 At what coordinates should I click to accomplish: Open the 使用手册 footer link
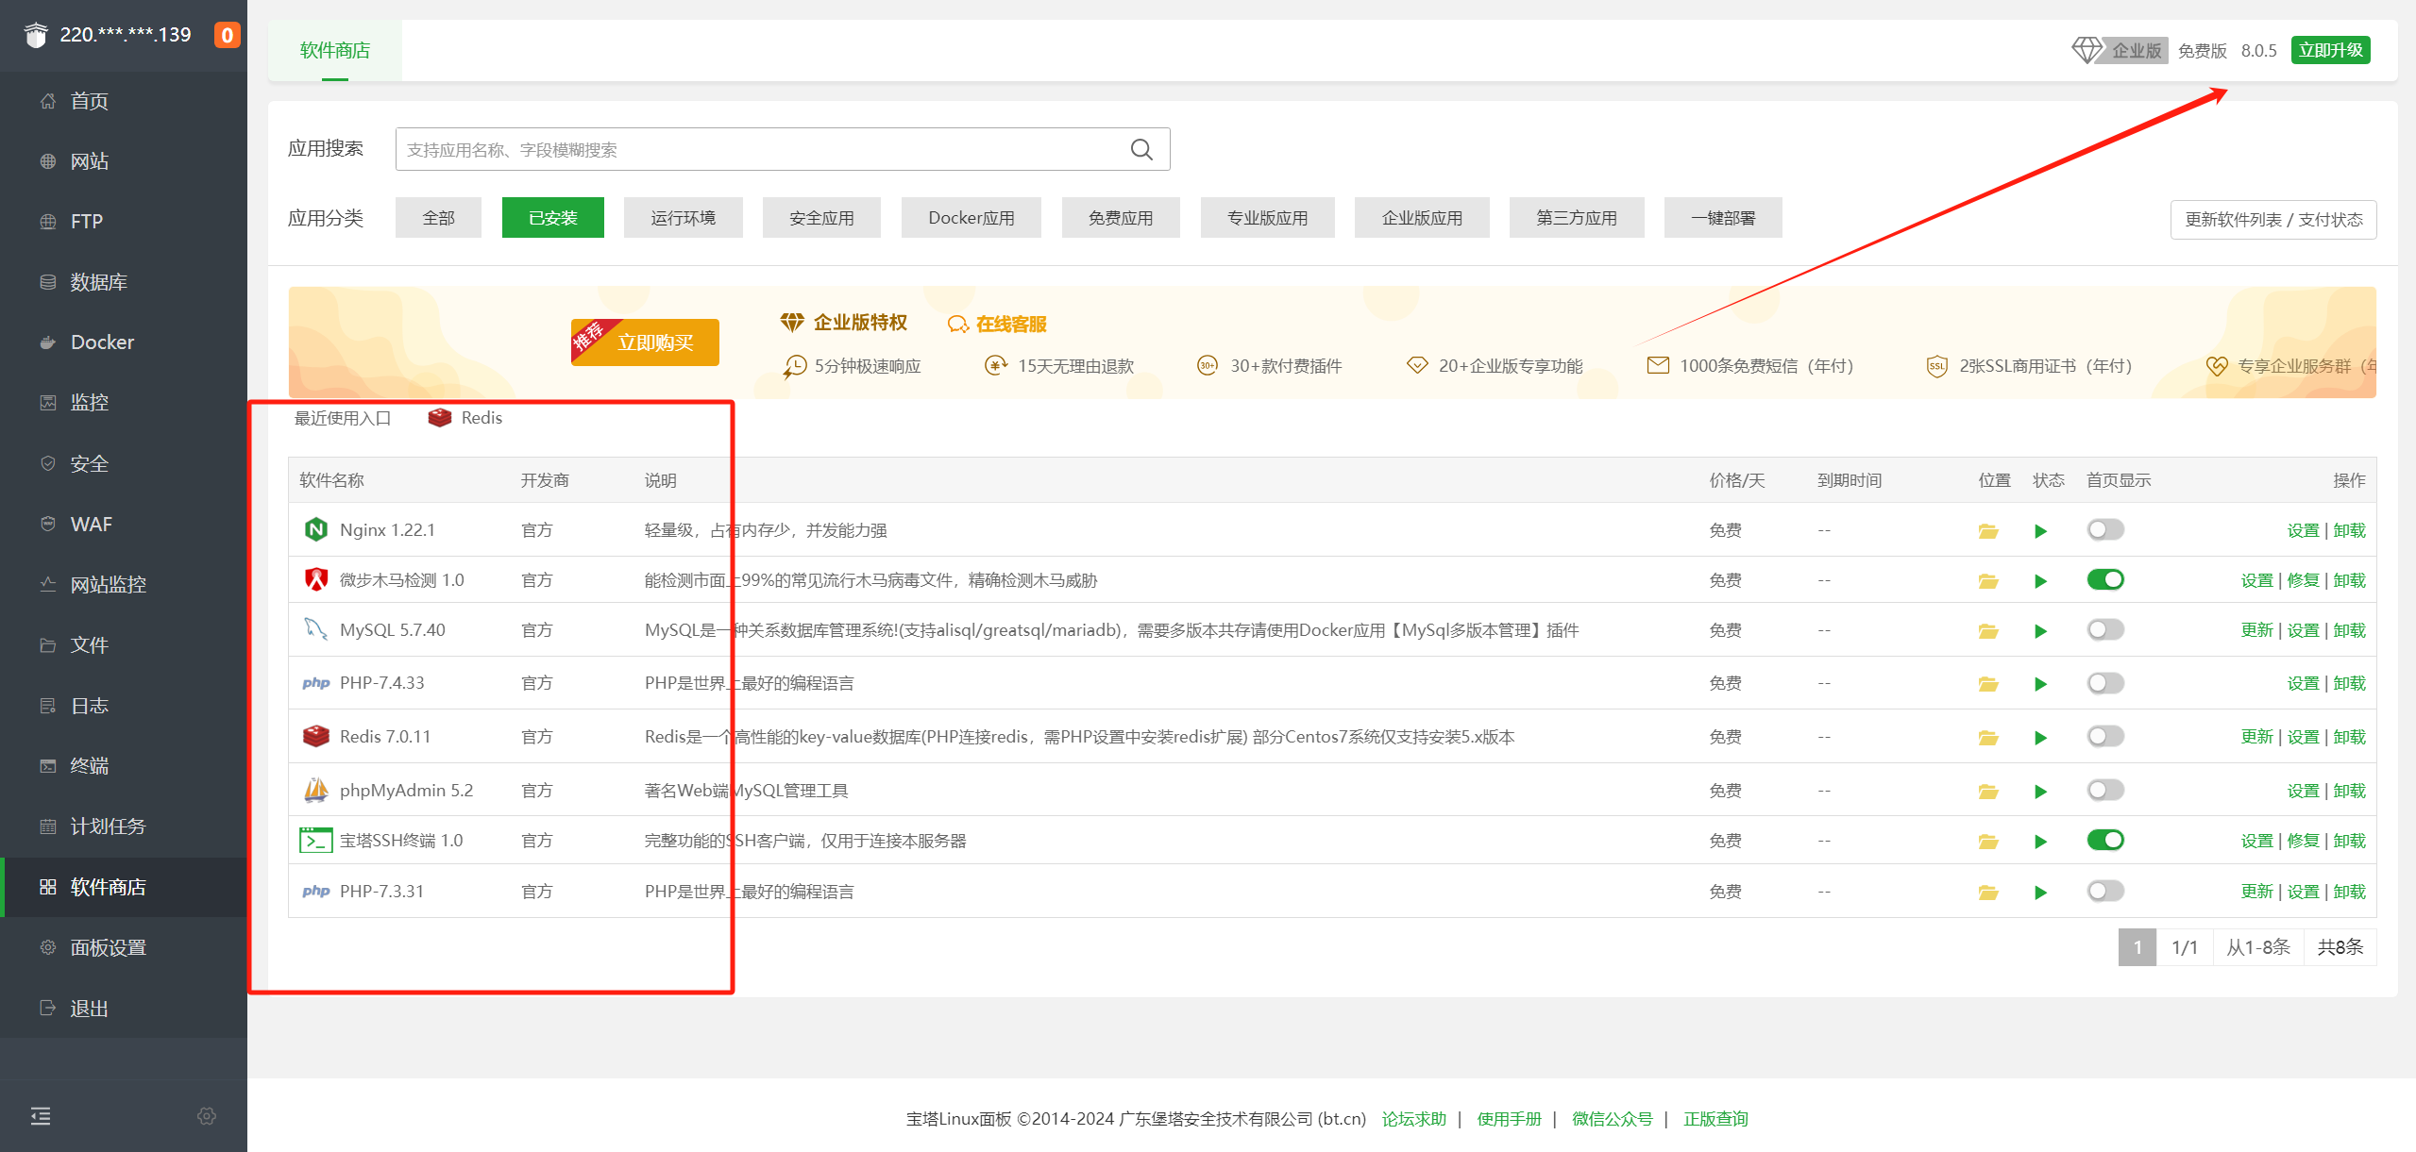pos(1509,1119)
